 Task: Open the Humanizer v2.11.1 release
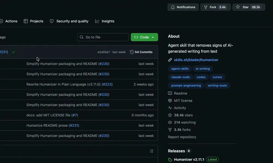point(189,159)
